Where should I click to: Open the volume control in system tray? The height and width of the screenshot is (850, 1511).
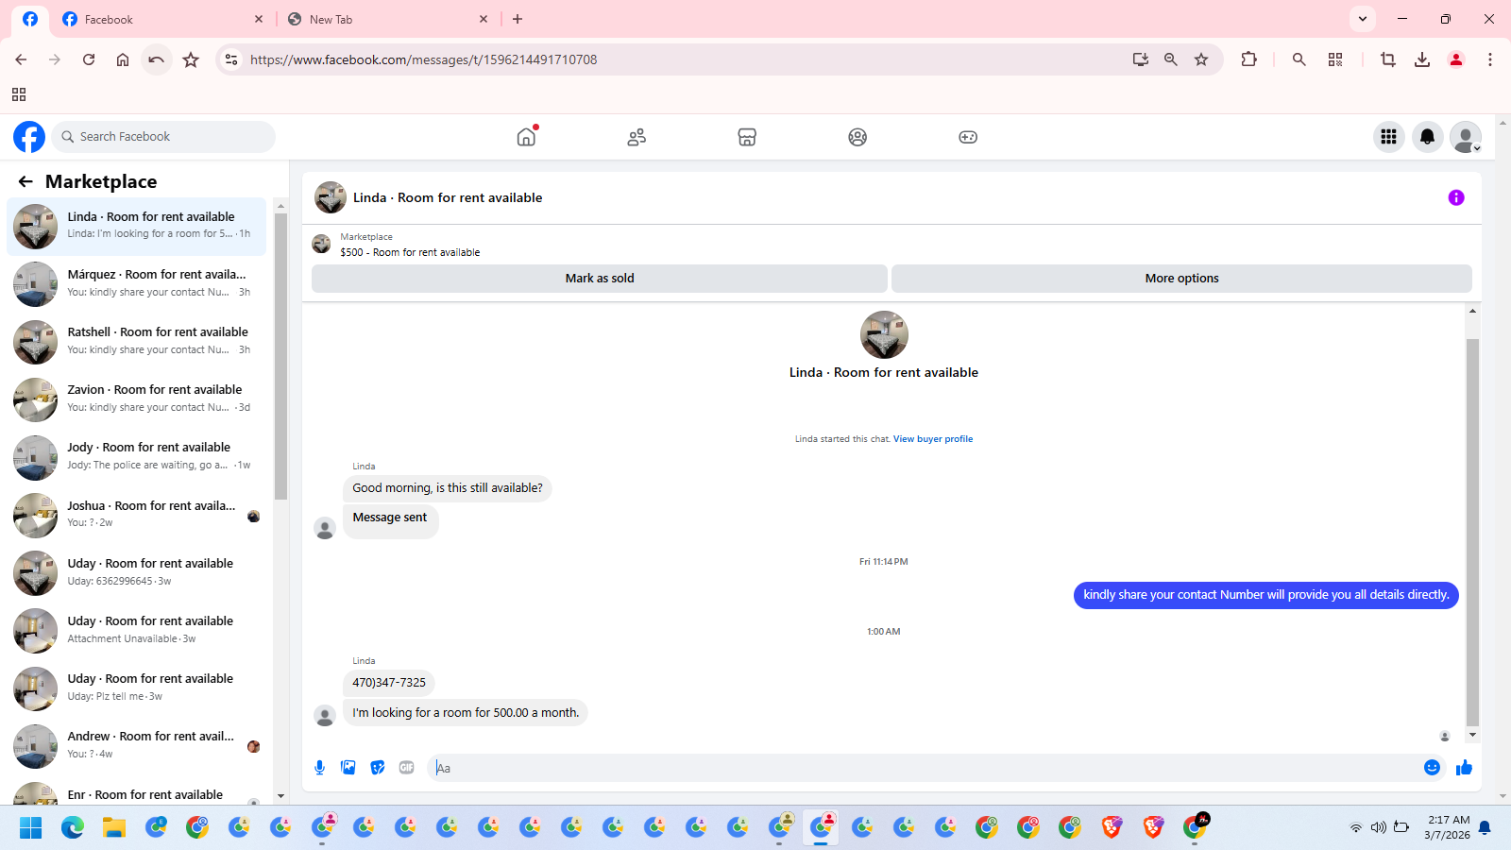[x=1379, y=828]
